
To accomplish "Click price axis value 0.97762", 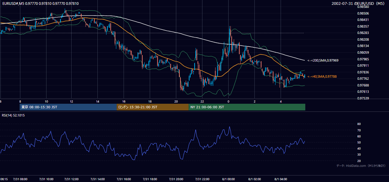I will [363, 79].
